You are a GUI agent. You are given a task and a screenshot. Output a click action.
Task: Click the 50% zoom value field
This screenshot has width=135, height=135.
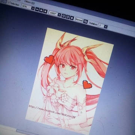tap(26, 7)
